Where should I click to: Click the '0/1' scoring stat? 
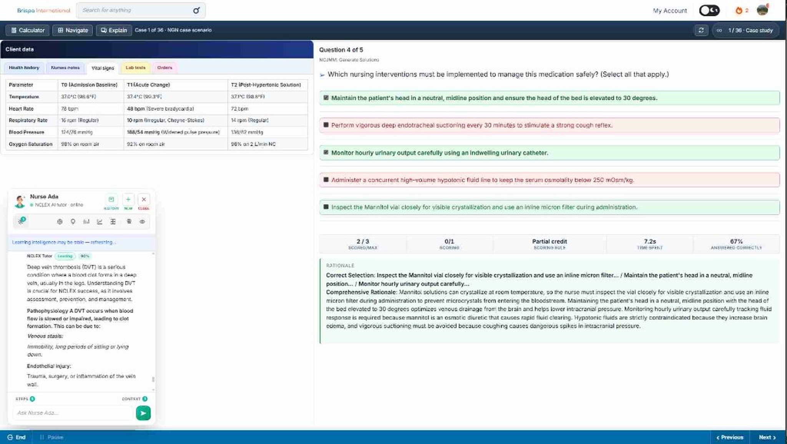pyautogui.click(x=449, y=244)
